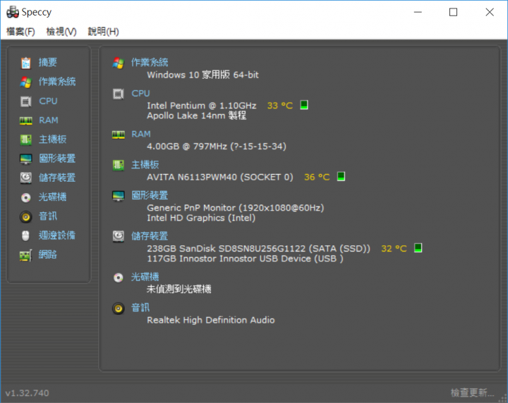Image resolution: width=508 pixels, height=403 pixels.
Task: Click Realtek High Definition Audio text
Action: pos(210,320)
